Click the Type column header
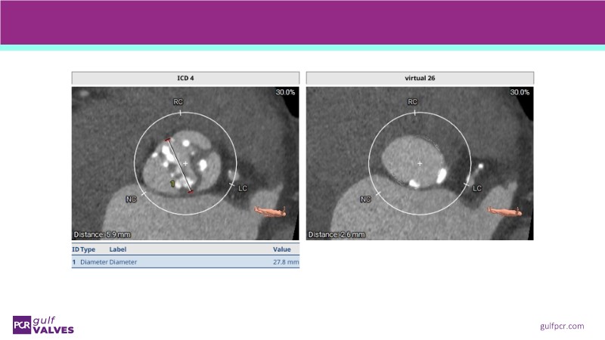Image resolution: width=605 pixels, height=340 pixels. point(88,249)
